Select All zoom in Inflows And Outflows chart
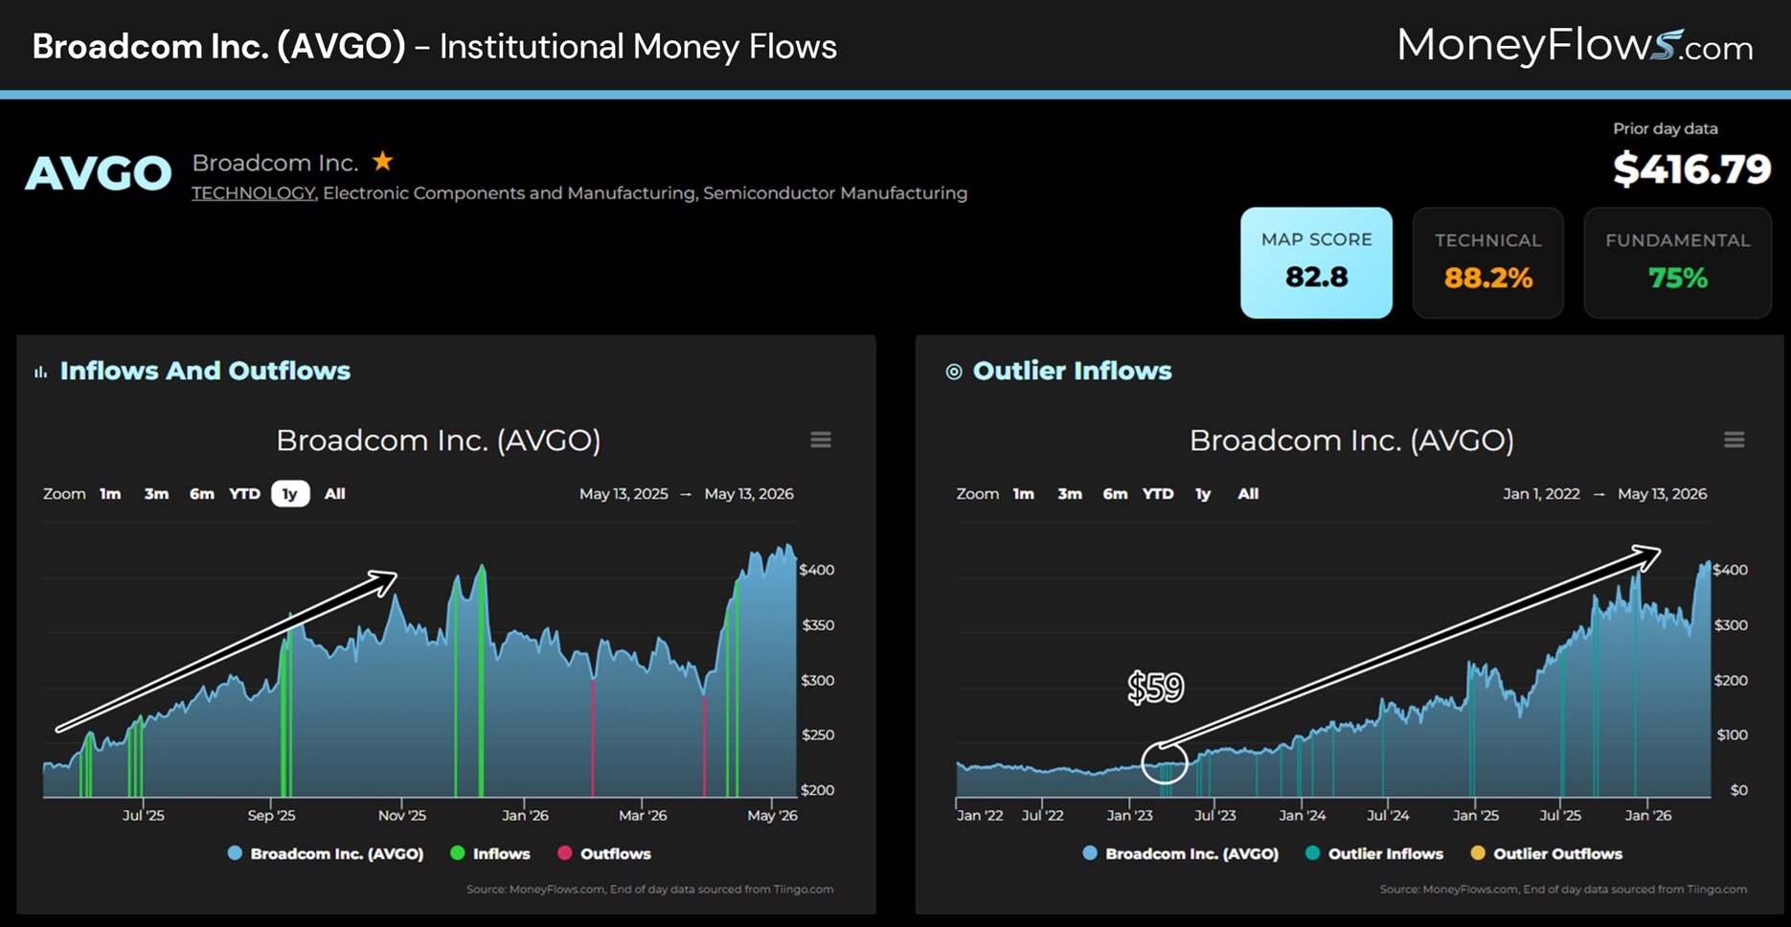The width and height of the screenshot is (1791, 927). (x=334, y=494)
